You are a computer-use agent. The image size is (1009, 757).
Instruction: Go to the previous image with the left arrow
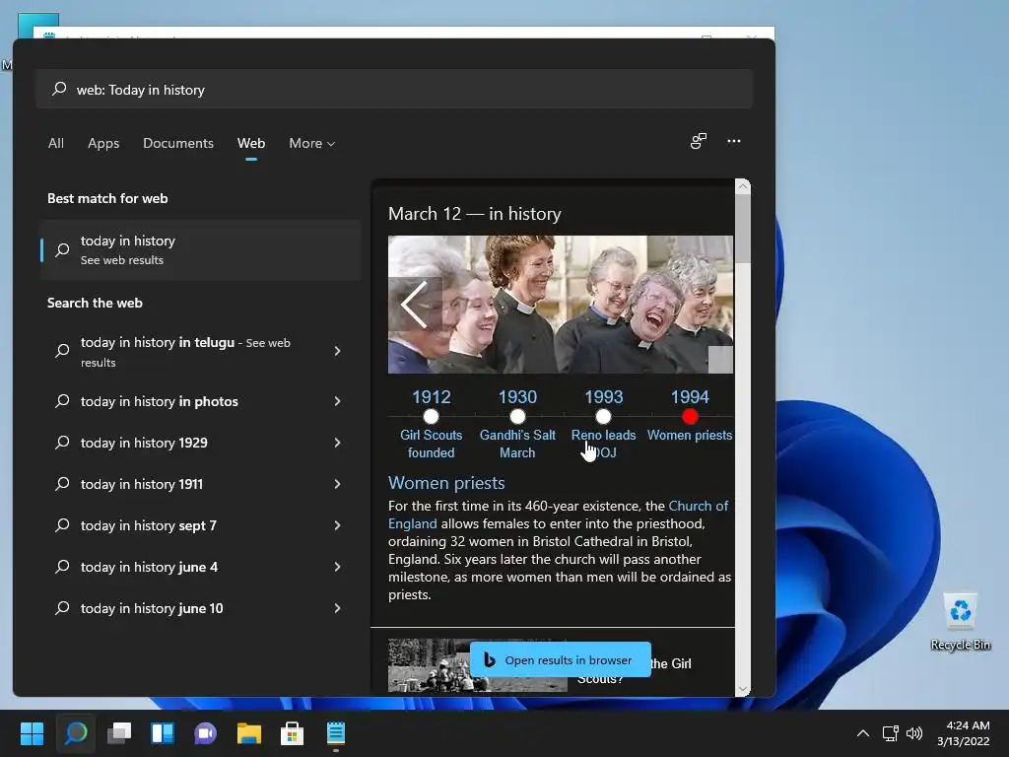click(x=415, y=305)
